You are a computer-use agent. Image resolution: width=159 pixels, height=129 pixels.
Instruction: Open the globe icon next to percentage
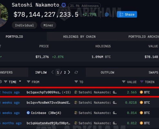pyautogui.click(x=107, y=15)
